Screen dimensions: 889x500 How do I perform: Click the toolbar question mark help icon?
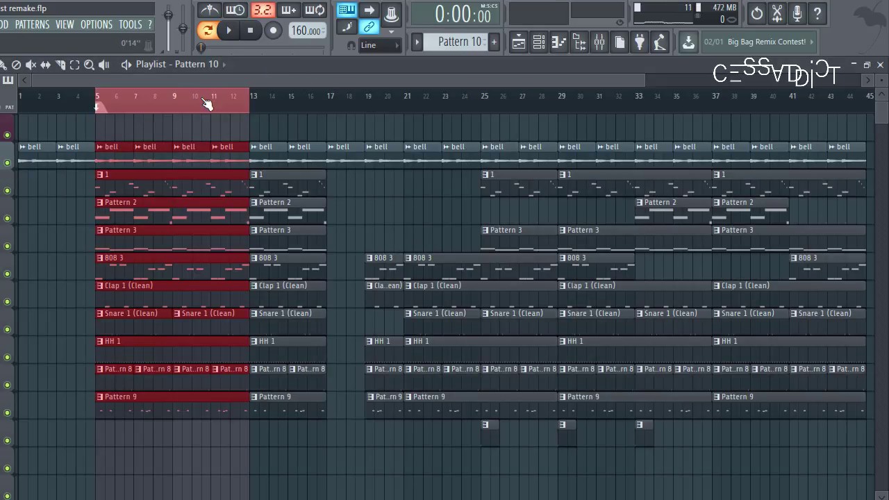tap(817, 13)
